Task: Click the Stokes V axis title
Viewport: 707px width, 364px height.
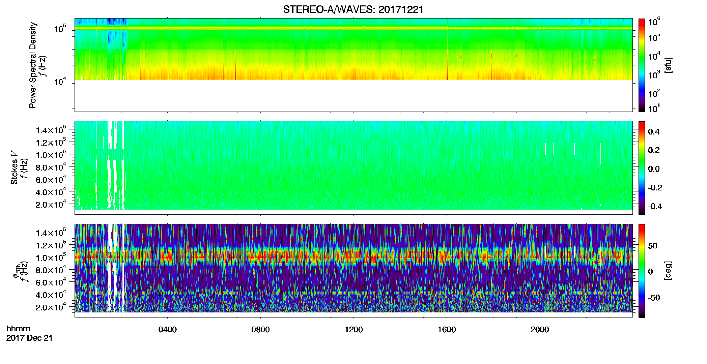Action: (x=14, y=168)
